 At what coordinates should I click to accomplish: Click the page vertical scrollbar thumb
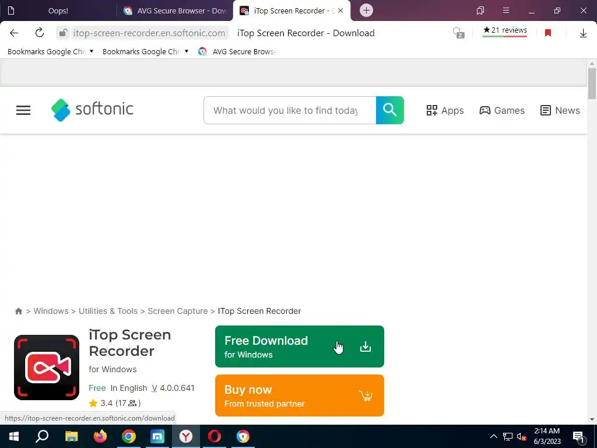click(592, 84)
